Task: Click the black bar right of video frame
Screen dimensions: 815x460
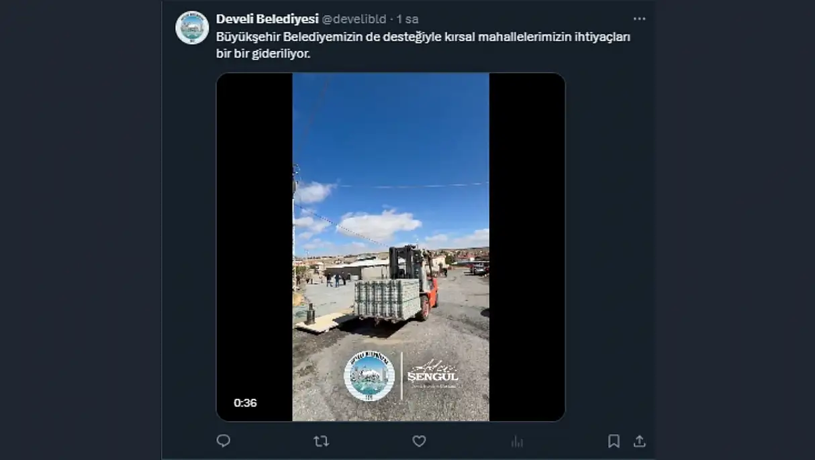Action: (527, 247)
